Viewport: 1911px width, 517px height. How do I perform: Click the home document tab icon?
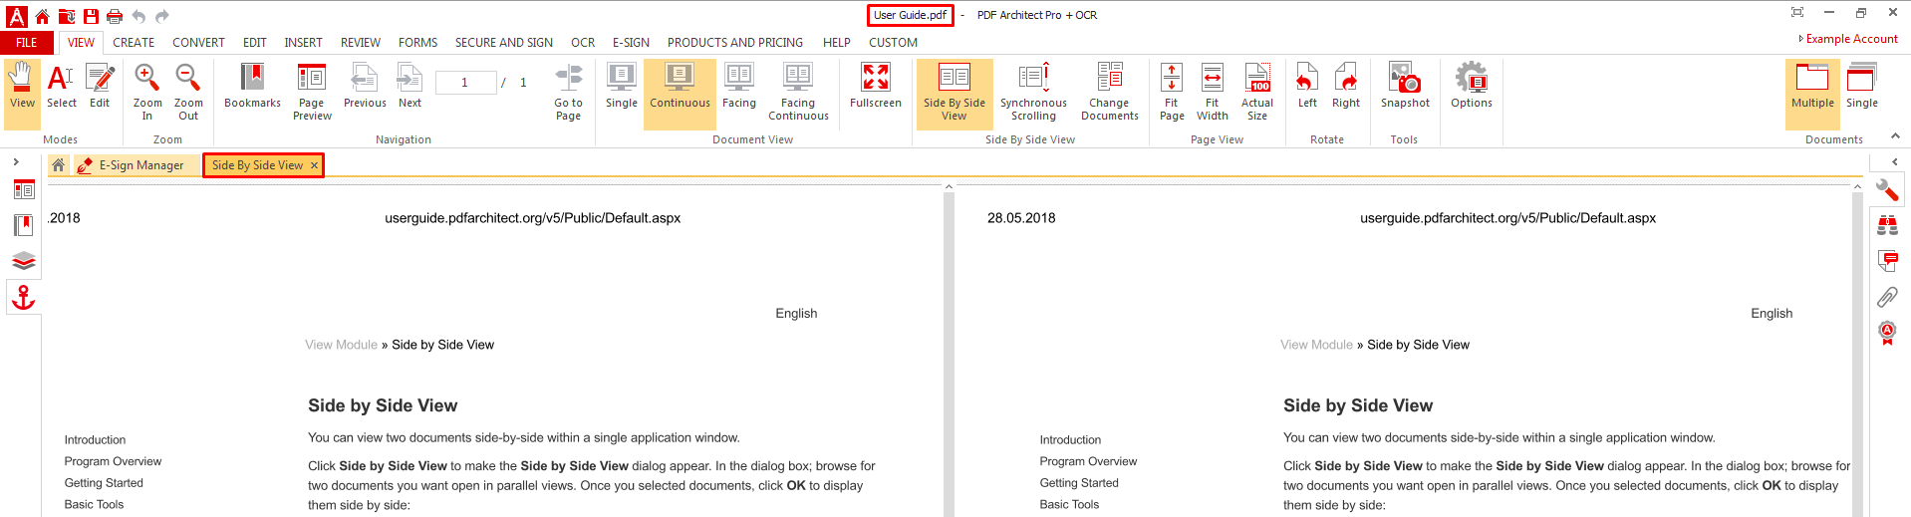[59, 165]
